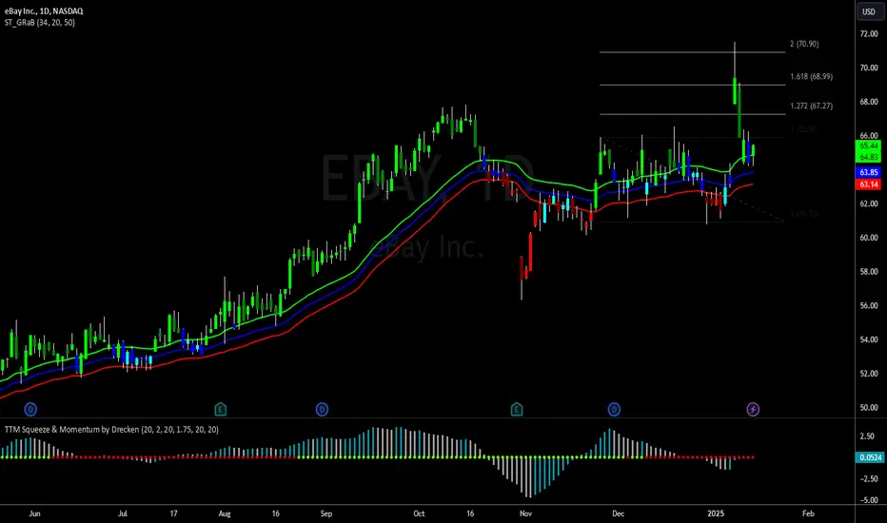Screen dimensions: 887x523
Task: Click the blue 63.85 price label
Action: (x=869, y=172)
